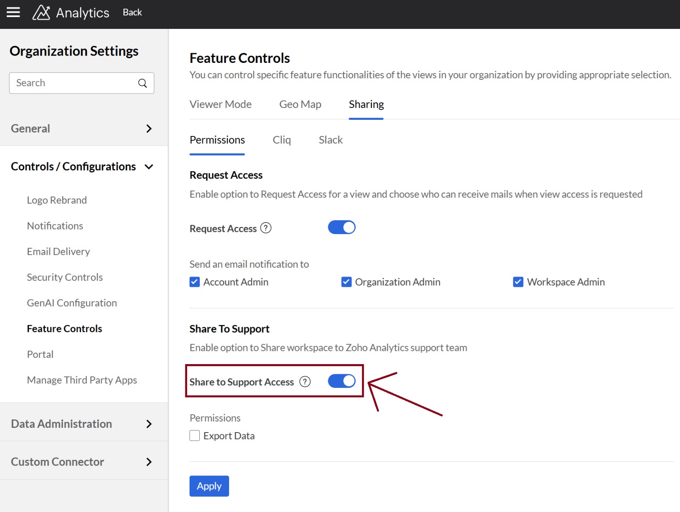This screenshot has height=512, width=680.
Task: Open help tooltip beside Share to Support Access
Action: (305, 382)
